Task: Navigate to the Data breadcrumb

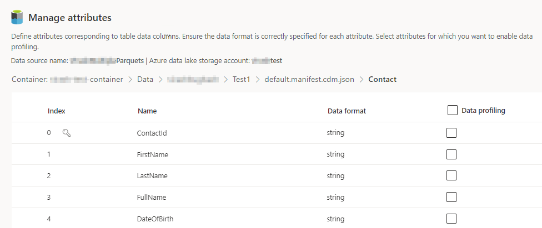Action: coord(145,79)
